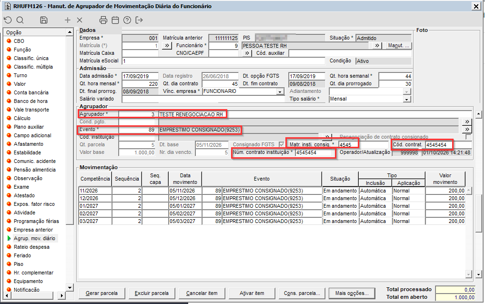Click the Excluir parcela button
This screenshot has width=485, height=304.
[x=152, y=293]
